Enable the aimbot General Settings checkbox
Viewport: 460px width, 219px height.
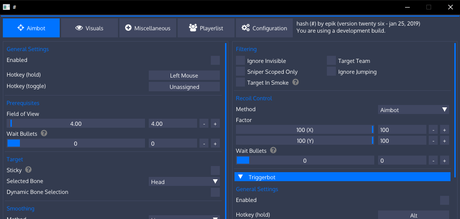coord(215,60)
